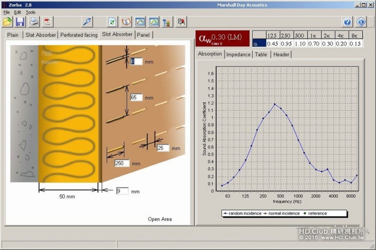
Task: Click the blue pen toolbar icon
Action: coord(87,22)
